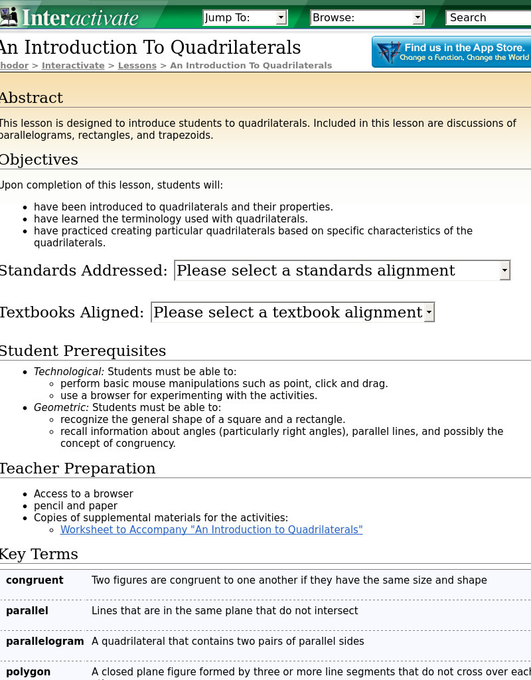Click the 'Geometric:' prerequisite label
The width and height of the screenshot is (531, 680).
click(x=61, y=407)
